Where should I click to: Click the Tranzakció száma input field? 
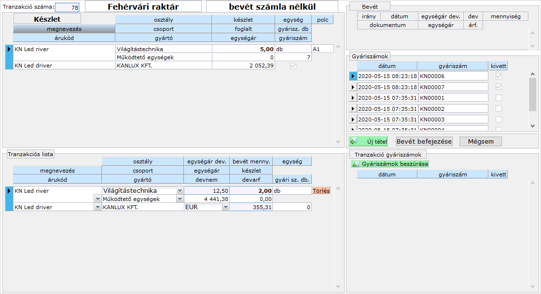point(68,8)
